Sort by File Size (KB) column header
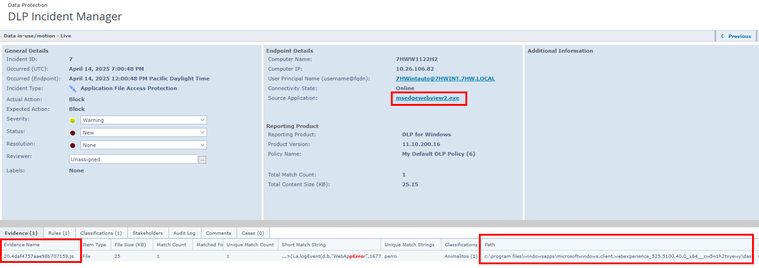The width and height of the screenshot is (759, 268). click(x=130, y=245)
